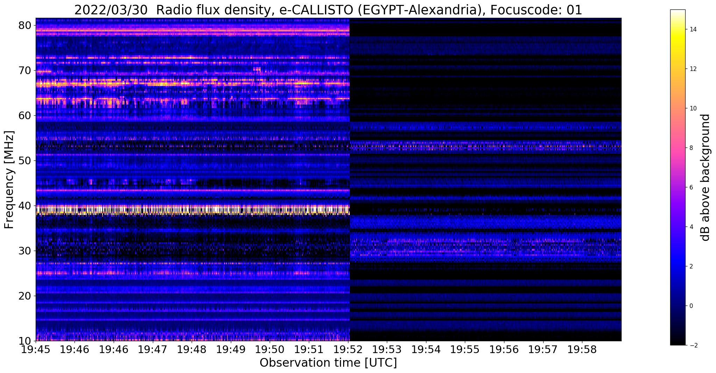Pick the 0 value on the colorbar scale
Screen dimensions: 716x373
pos(691,306)
